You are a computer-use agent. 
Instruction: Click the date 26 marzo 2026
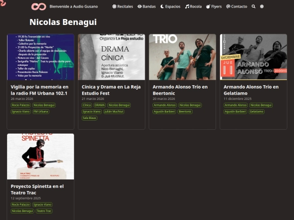point(22,99)
